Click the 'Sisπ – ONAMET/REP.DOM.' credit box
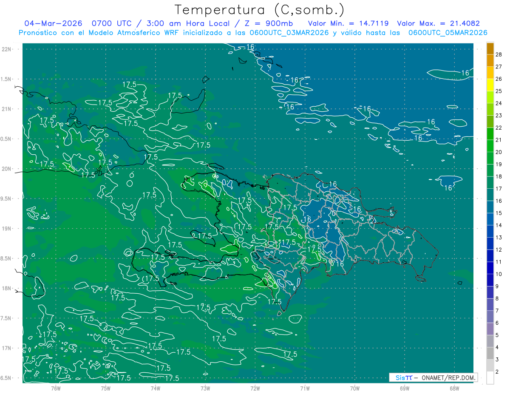The image size is (510, 394). [x=433, y=377]
